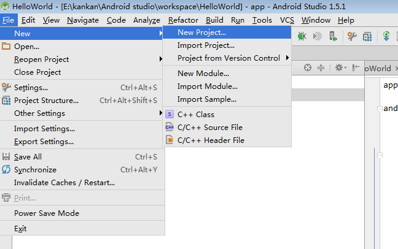Select New Project... from submenu
Image resolution: width=398 pixels, height=249 pixels.
click(227, 33)
